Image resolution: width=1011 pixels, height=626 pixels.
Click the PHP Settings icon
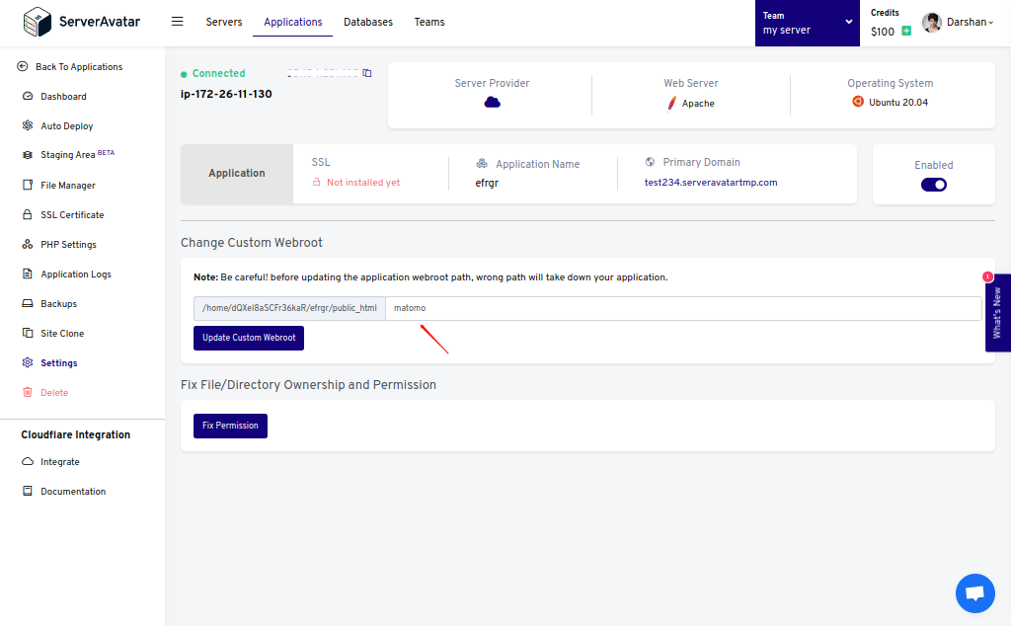[x=28, y=244]
